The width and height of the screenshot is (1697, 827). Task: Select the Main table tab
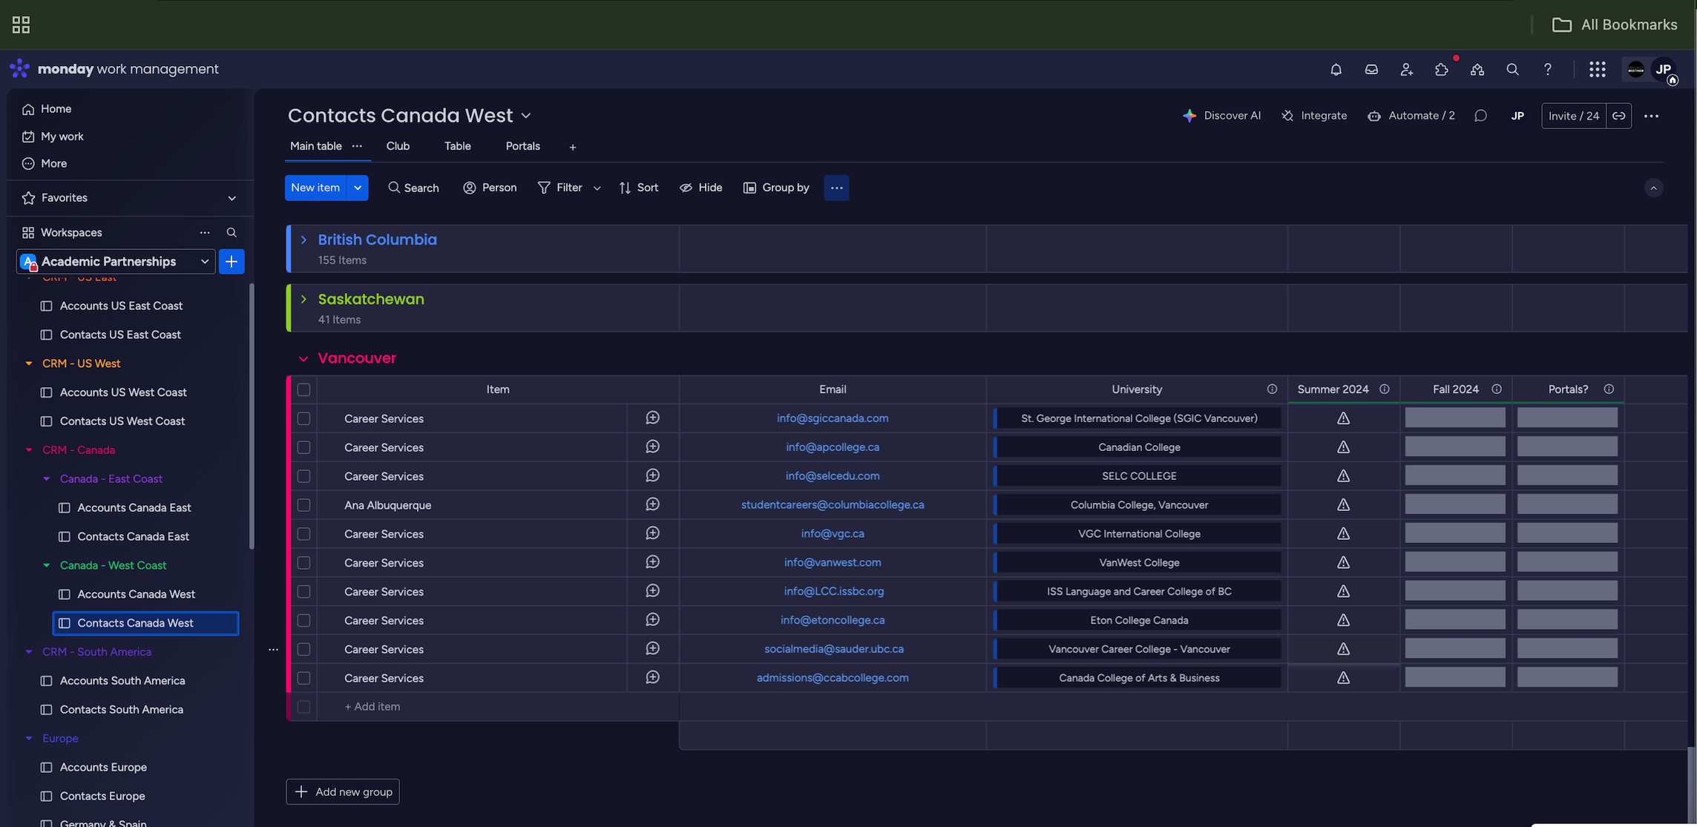tap(315, 146)
